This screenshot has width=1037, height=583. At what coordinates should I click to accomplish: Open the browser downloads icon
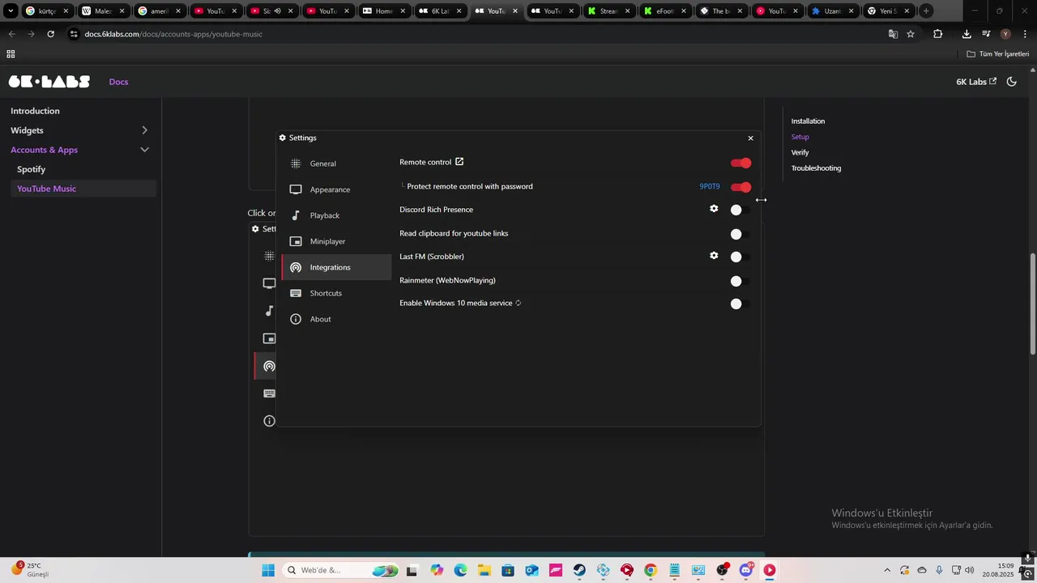click(x=967, y=34)
